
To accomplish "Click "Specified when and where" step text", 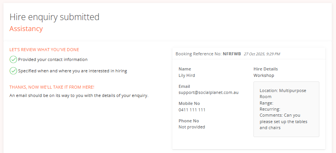I will 72,71.
